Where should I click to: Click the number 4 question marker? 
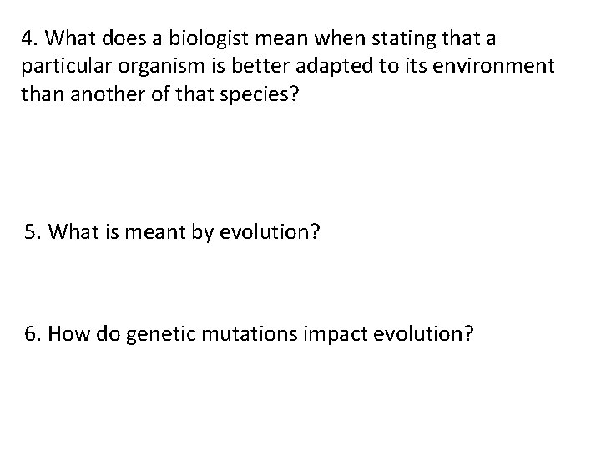click(x=31, y=38)
